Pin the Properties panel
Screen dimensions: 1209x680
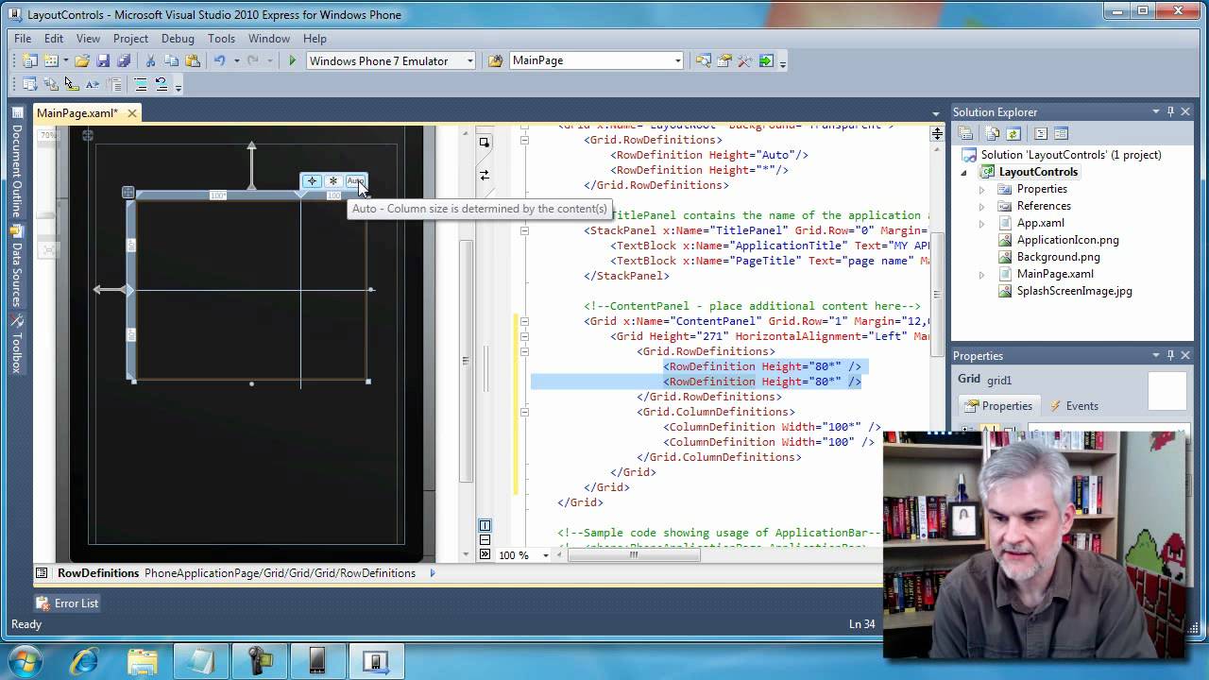(x=1170, y=355)
